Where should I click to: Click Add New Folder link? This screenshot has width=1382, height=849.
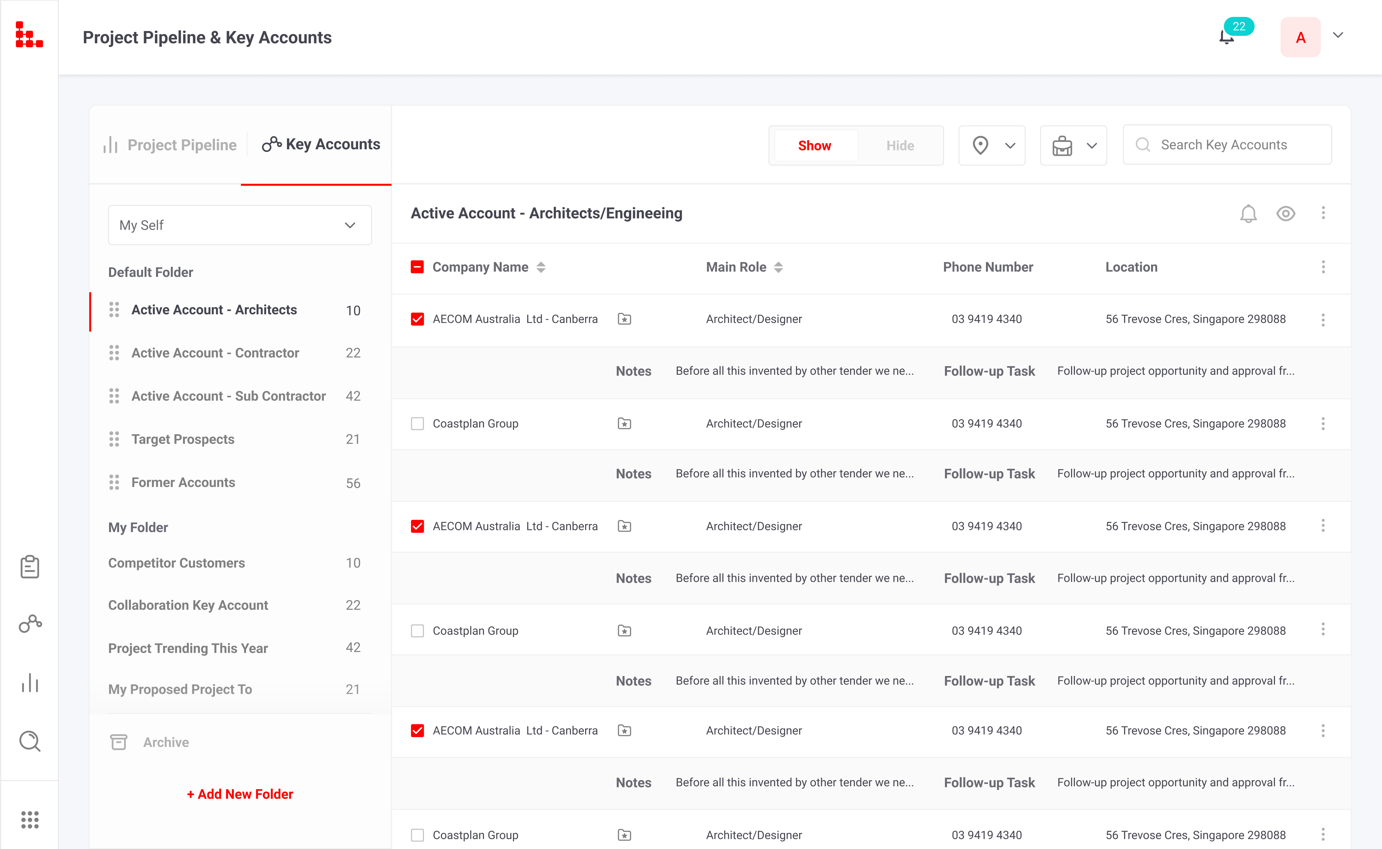click(x=240, y=794)
